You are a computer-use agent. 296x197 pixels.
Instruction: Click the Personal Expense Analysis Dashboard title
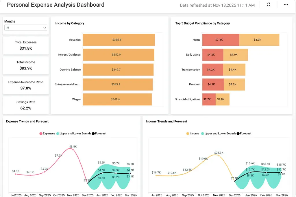pyautogui.click(x=56, y=5)
